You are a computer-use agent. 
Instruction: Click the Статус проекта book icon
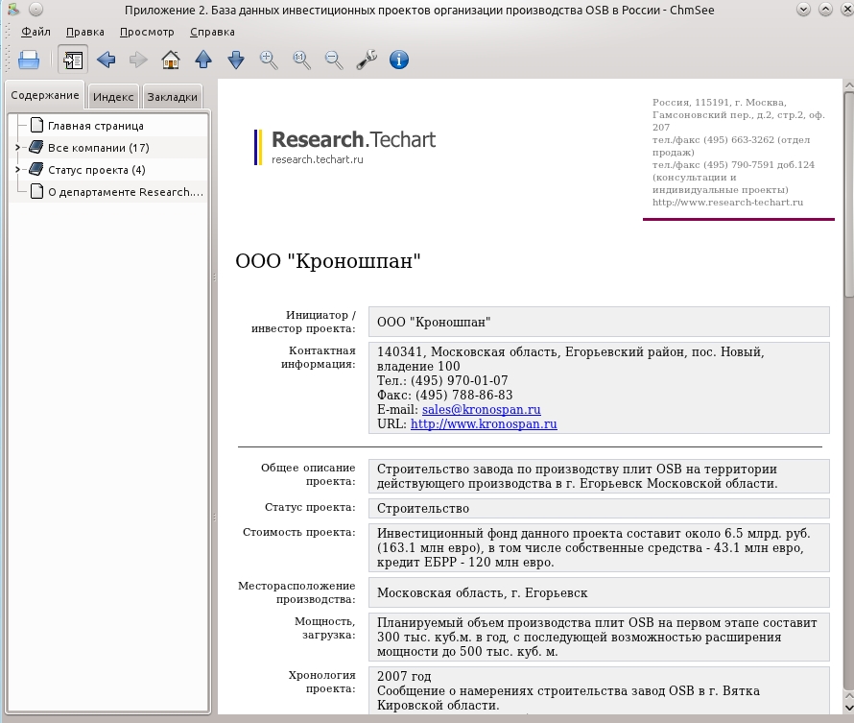click(x=36, y=169)
